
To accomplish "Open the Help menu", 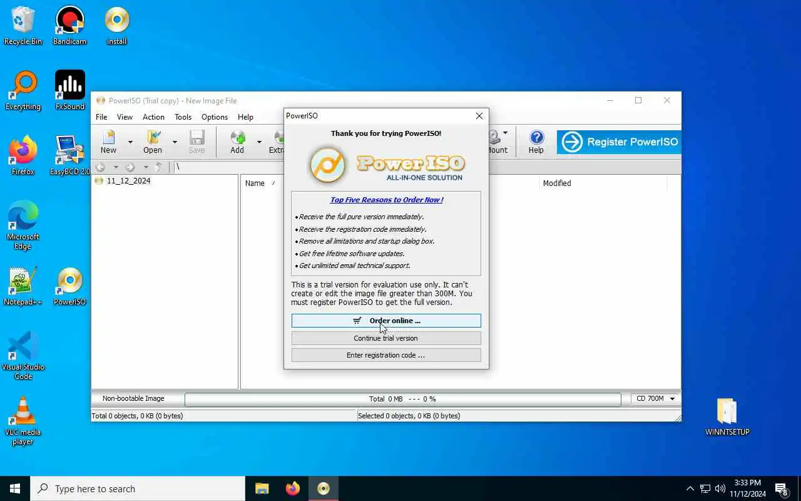I will point(245,117).
